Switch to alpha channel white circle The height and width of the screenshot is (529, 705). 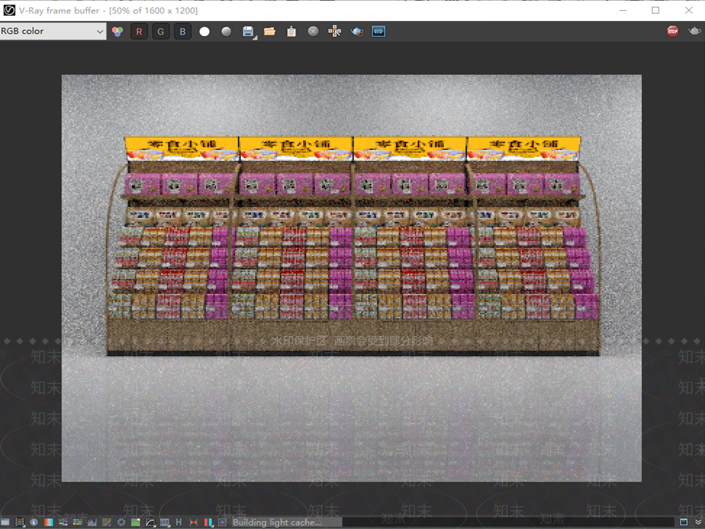204,31
